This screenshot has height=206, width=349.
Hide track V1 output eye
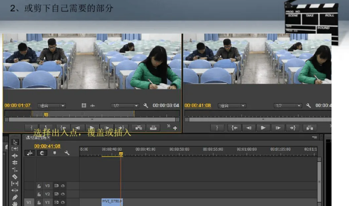63,202
